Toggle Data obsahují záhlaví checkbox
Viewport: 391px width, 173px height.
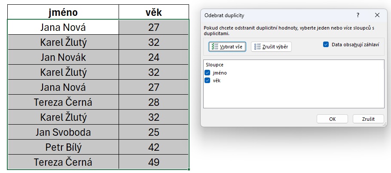(326, 44)
